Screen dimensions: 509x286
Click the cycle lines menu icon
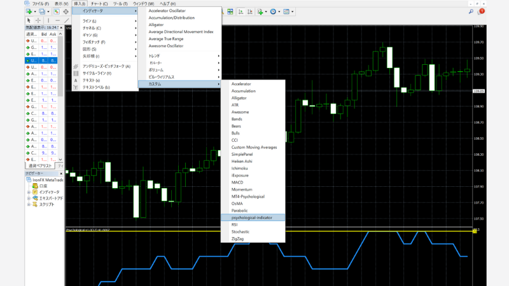(x=76, y=73)
